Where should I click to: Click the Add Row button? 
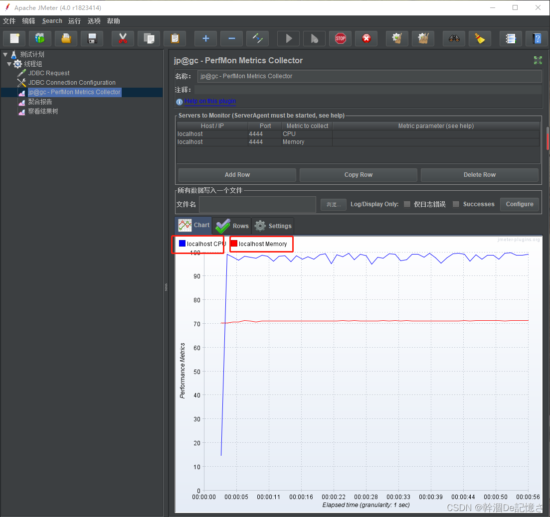pyautogui.click(x=237, y=175)
